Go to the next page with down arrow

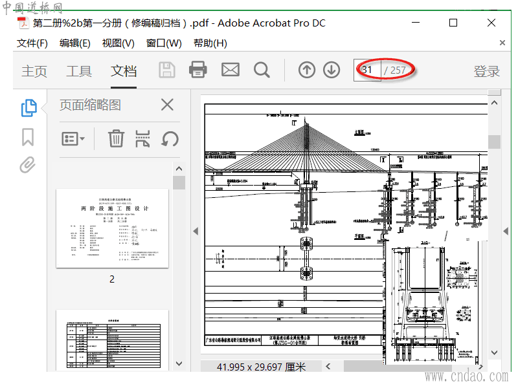click(x=332, y=70)
